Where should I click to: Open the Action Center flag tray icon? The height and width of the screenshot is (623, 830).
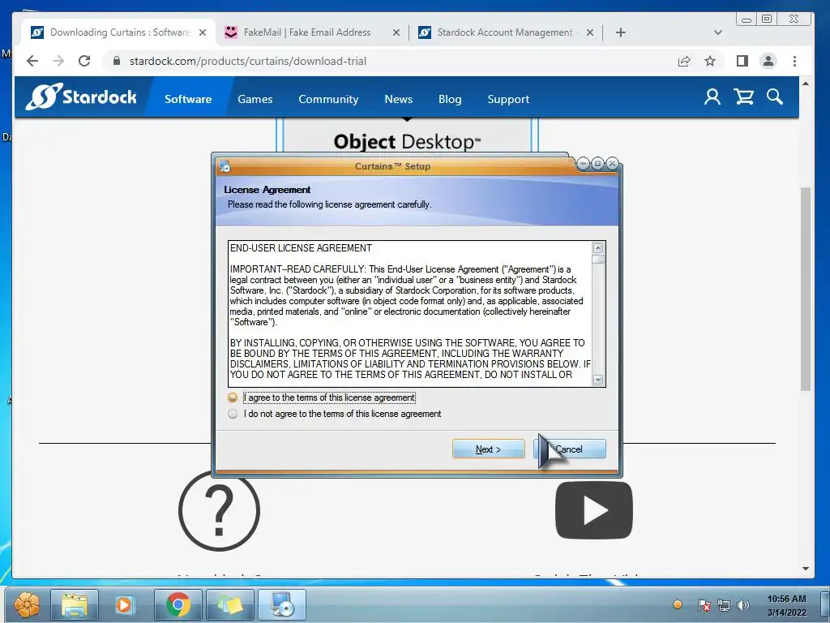click(704, 605)
